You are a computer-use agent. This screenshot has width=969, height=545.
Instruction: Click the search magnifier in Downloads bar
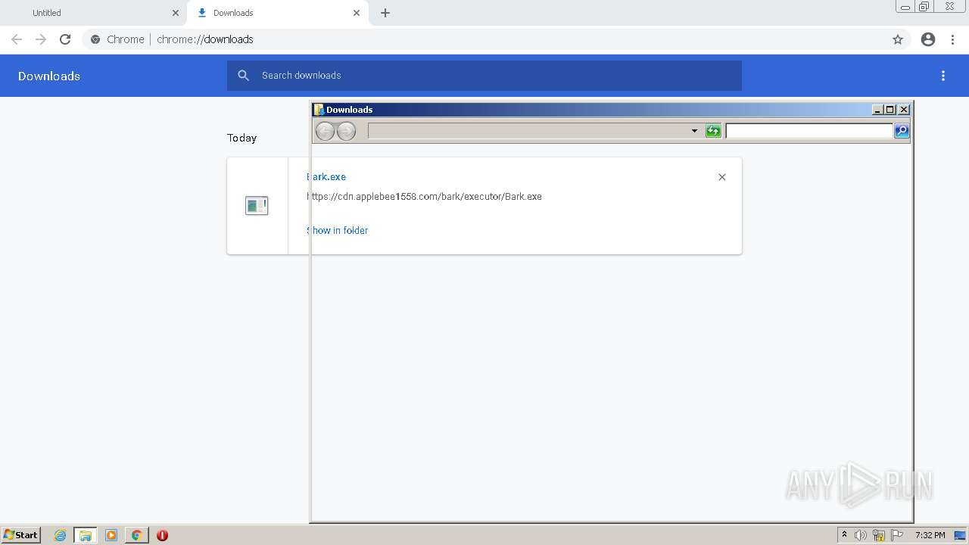point(243,76)
